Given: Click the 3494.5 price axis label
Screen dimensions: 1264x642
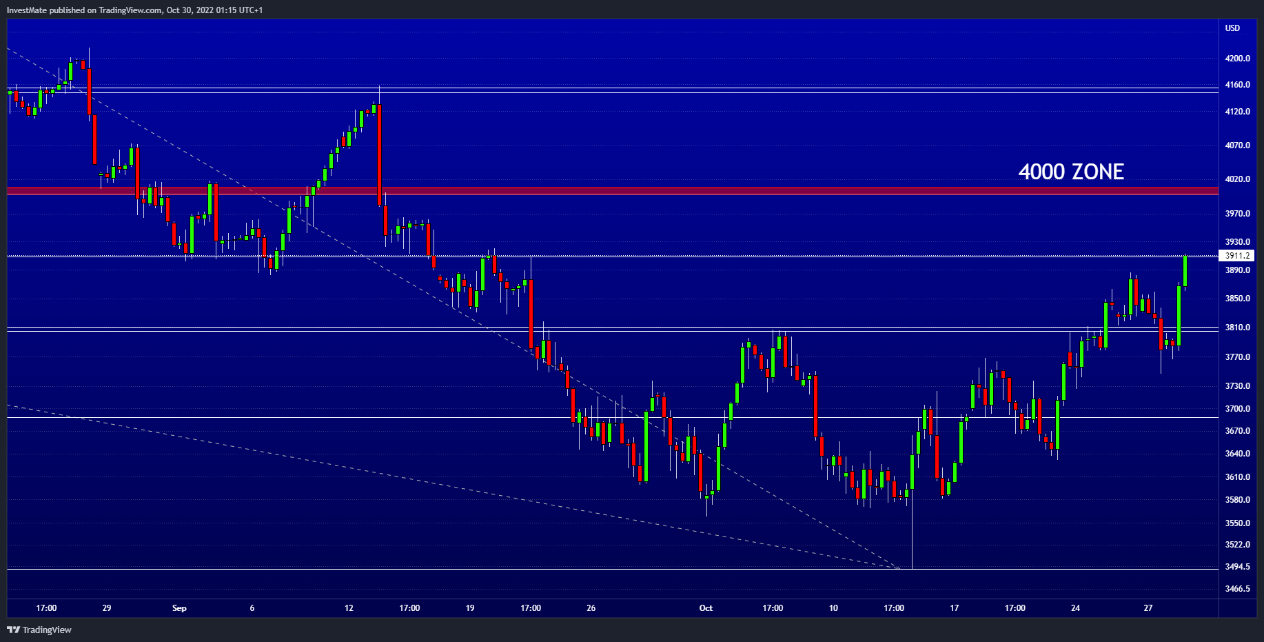Looking at the screenshot, I should click(1237, 567).
